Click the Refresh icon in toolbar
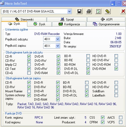The width and height of the screenshot is (126, 127). 98,11
